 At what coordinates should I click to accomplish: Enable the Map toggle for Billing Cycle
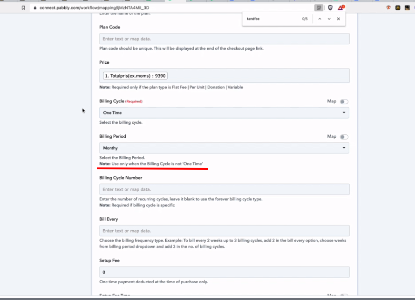click(344, 101)
